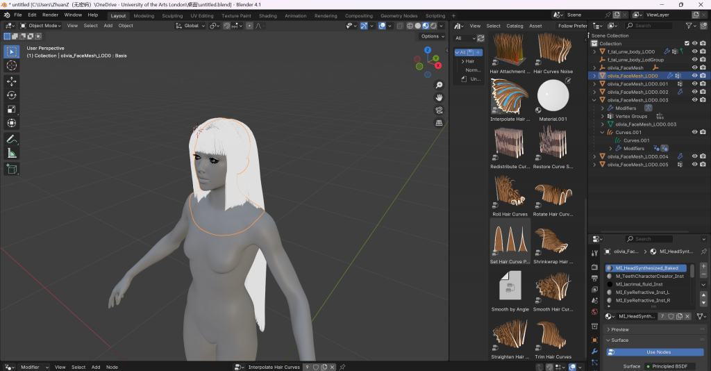This screenshot has width=711, height=371.
Task: Hide olivia_FaceMesh_LOD0.001 with eye icon
Action: pyautogui.click(x=694, y=83)
